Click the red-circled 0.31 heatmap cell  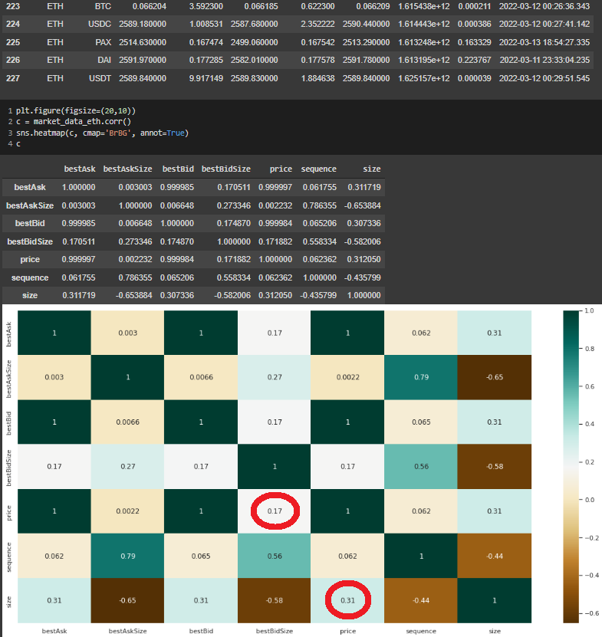coord(347,598)
